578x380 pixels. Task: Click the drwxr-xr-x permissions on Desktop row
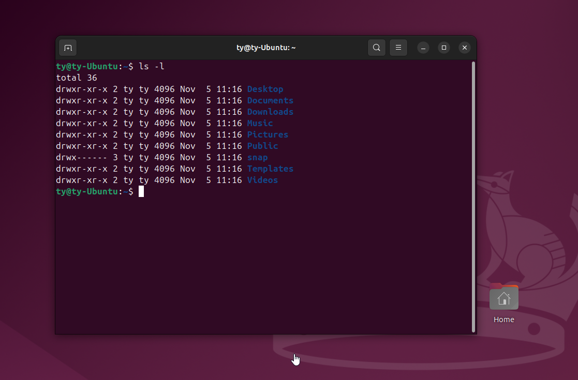coord(81,89)
